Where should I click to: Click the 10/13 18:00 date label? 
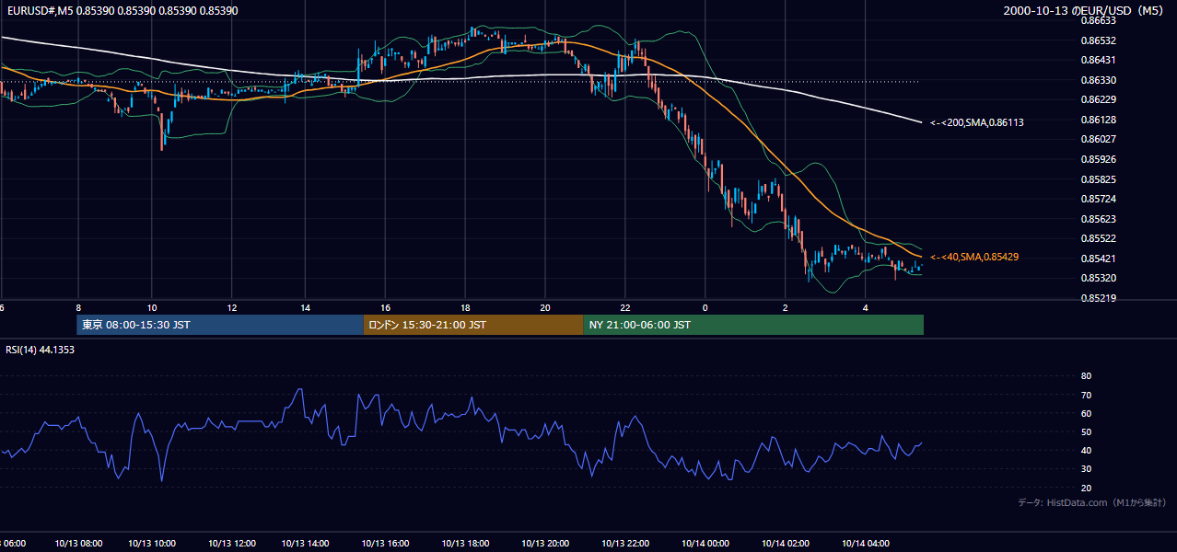point(465,544)
